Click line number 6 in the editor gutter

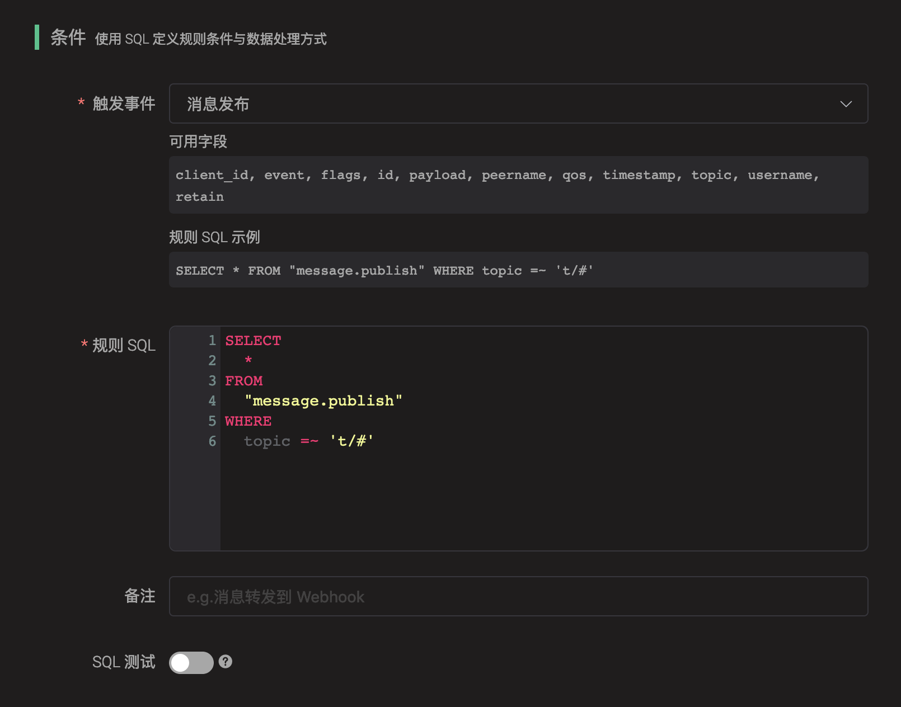click(212, 441)
